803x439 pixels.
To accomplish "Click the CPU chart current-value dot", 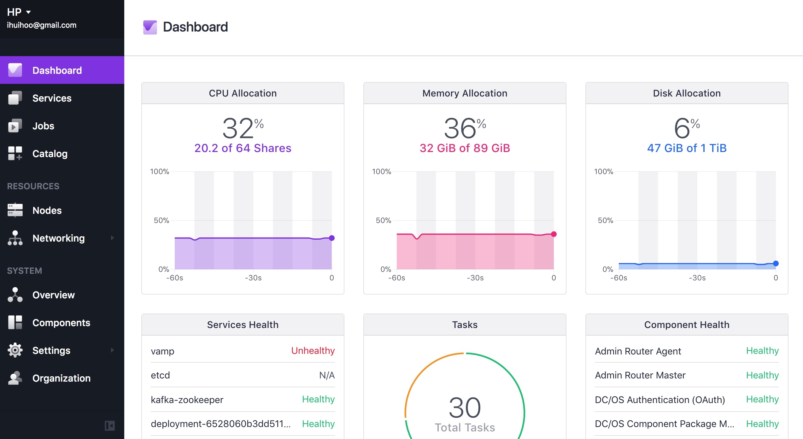I will click(331, 238).
